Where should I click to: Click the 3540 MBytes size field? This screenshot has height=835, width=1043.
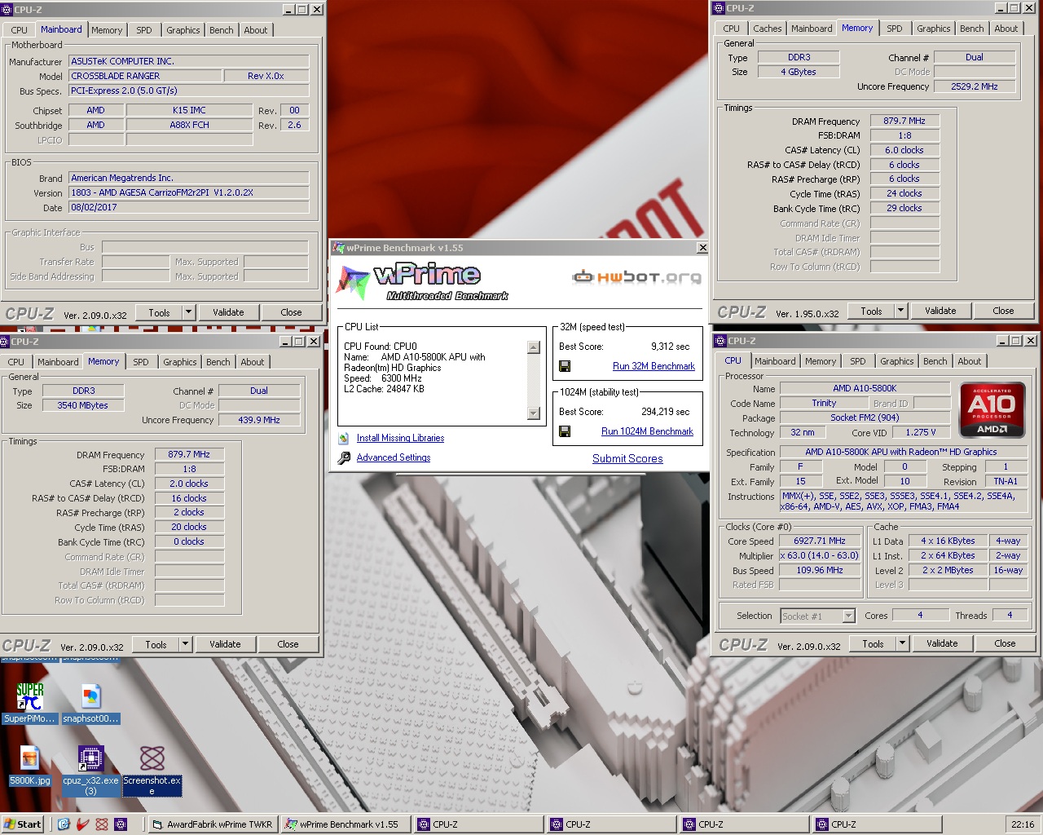[x=83, y=405]
